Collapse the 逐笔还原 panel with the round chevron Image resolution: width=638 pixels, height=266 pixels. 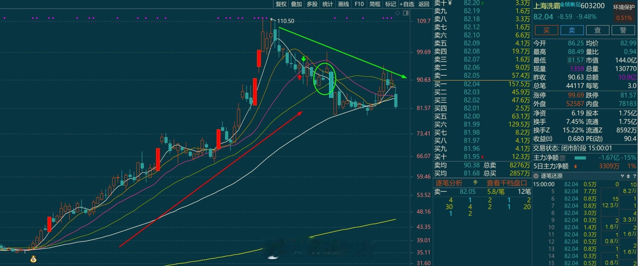(x=536, y=176)
